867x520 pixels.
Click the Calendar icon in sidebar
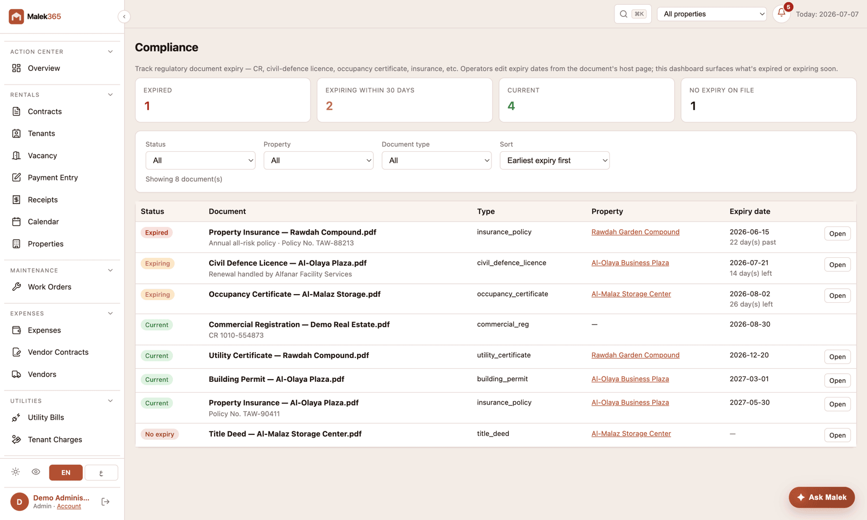[16, 222]
